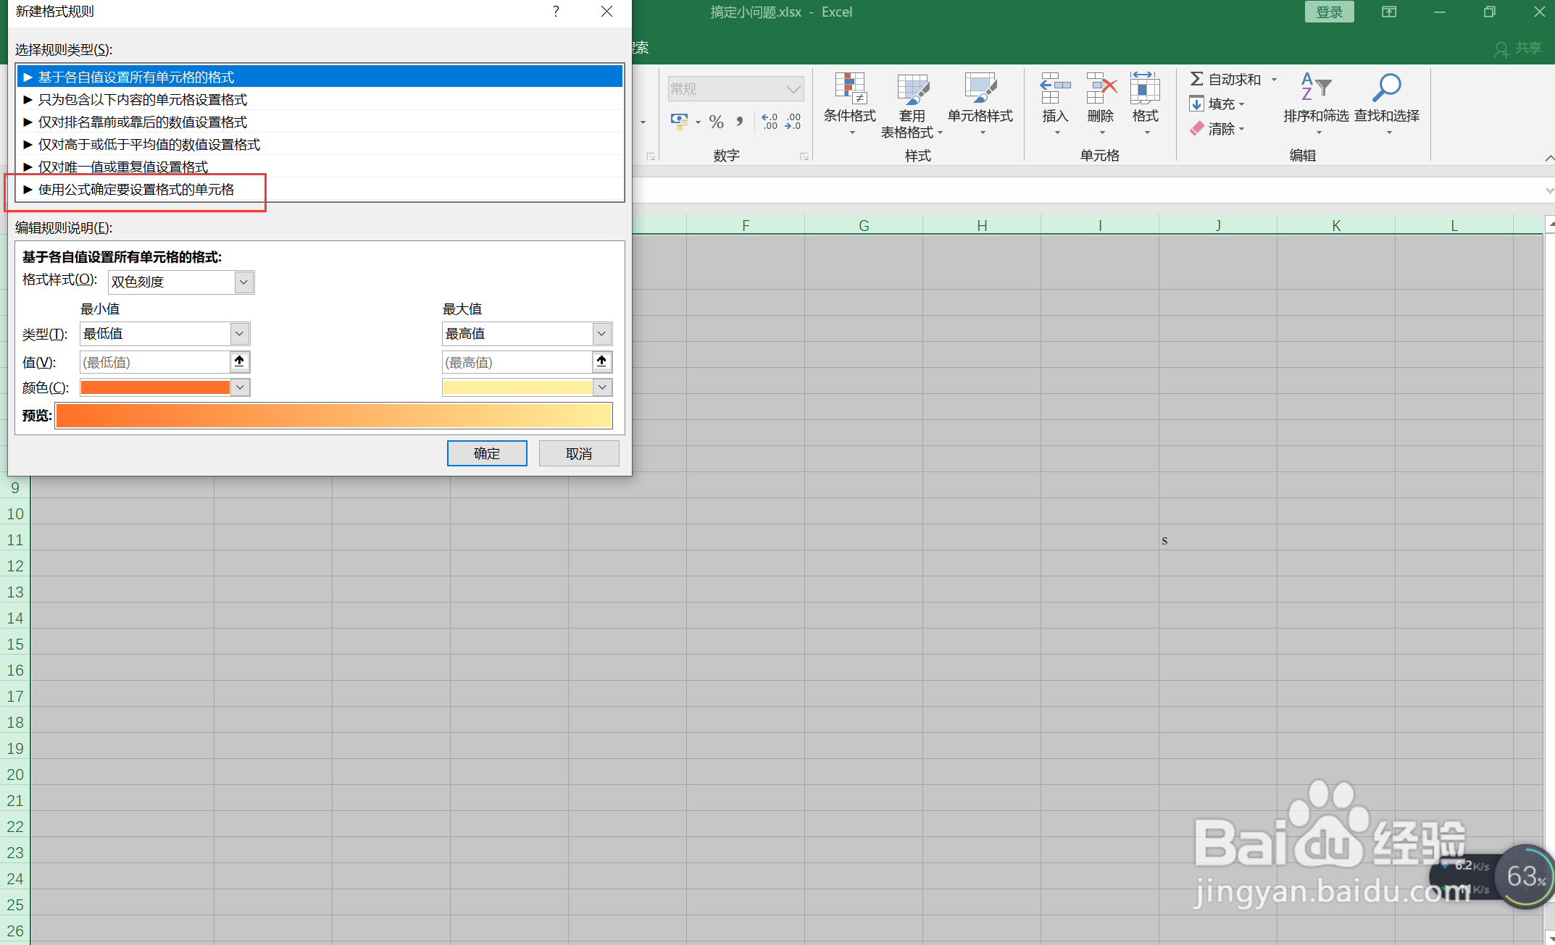Image resolution: width=1555 pixels, height=945 pixels.
Task: Open the orange minimum color swatch
Action: pyautogui.click(x=155, y=387)
